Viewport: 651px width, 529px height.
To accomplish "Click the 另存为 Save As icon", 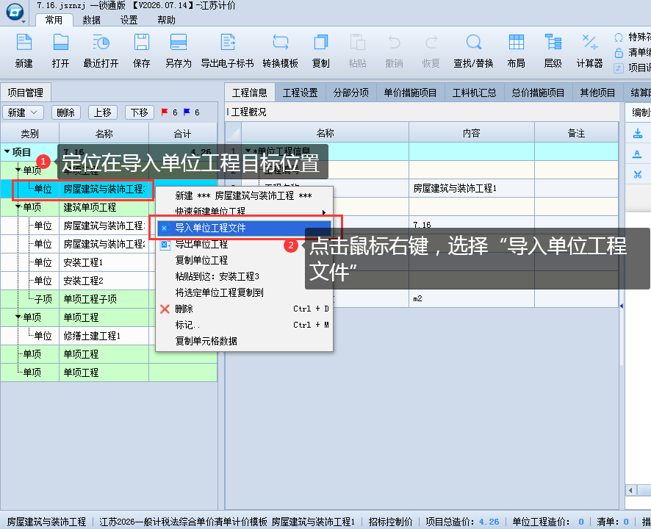I will coord(179,43).
